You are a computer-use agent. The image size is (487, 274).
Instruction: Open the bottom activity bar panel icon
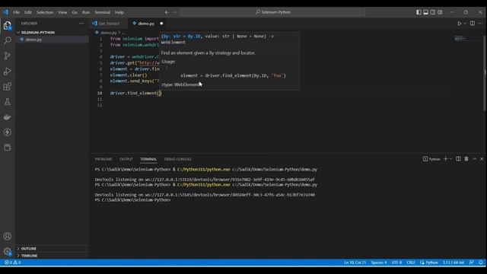point(7,148)
